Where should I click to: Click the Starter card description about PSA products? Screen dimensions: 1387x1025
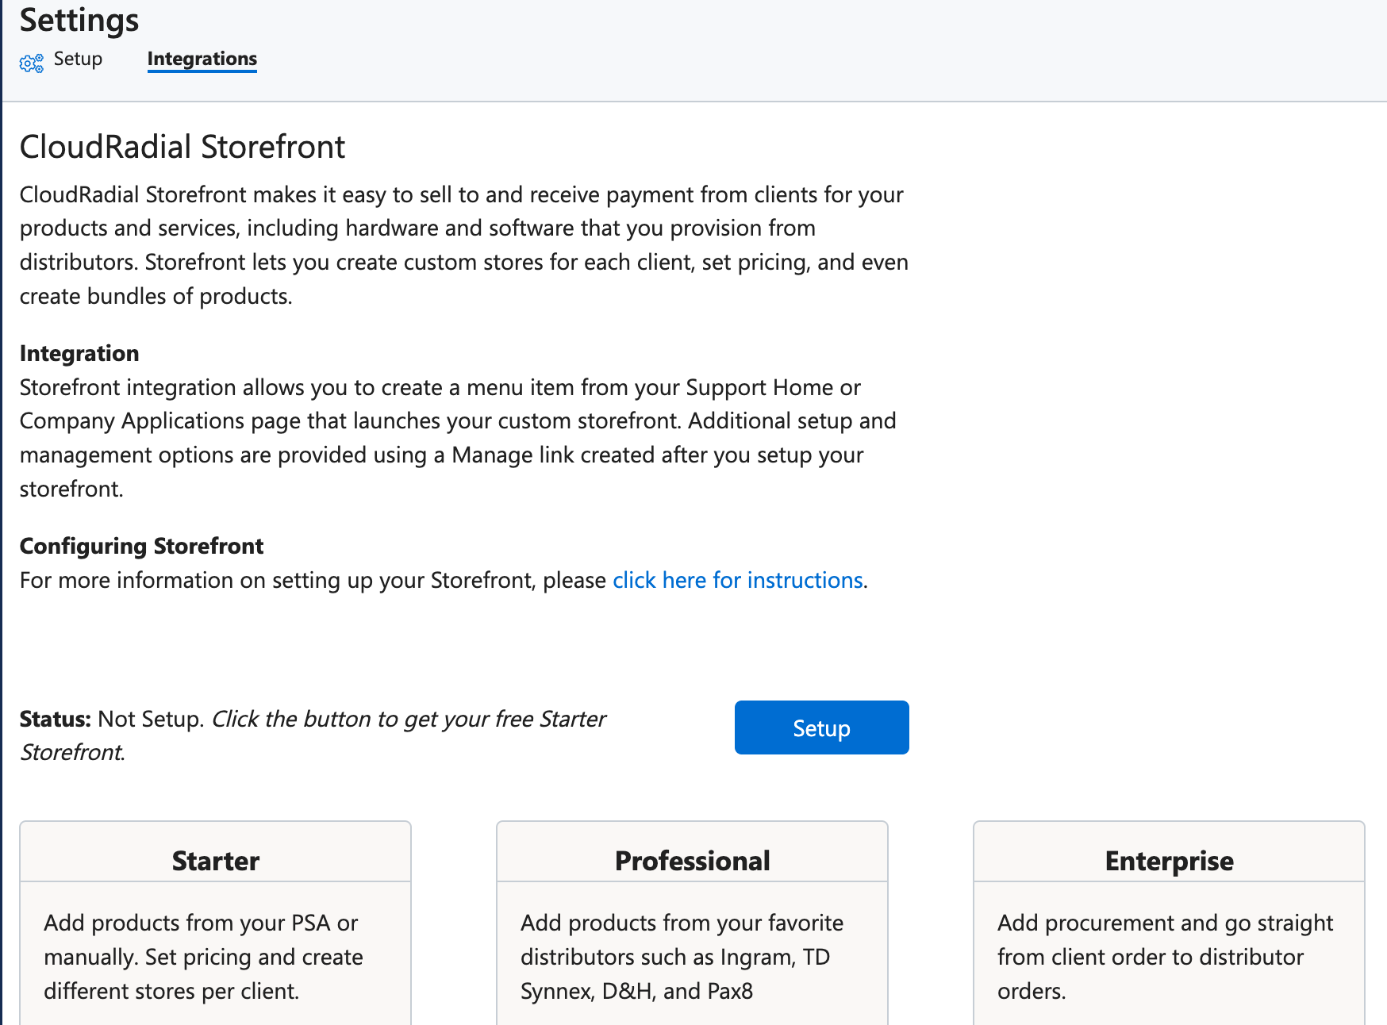pyautogui.click(x=203, y=957)
